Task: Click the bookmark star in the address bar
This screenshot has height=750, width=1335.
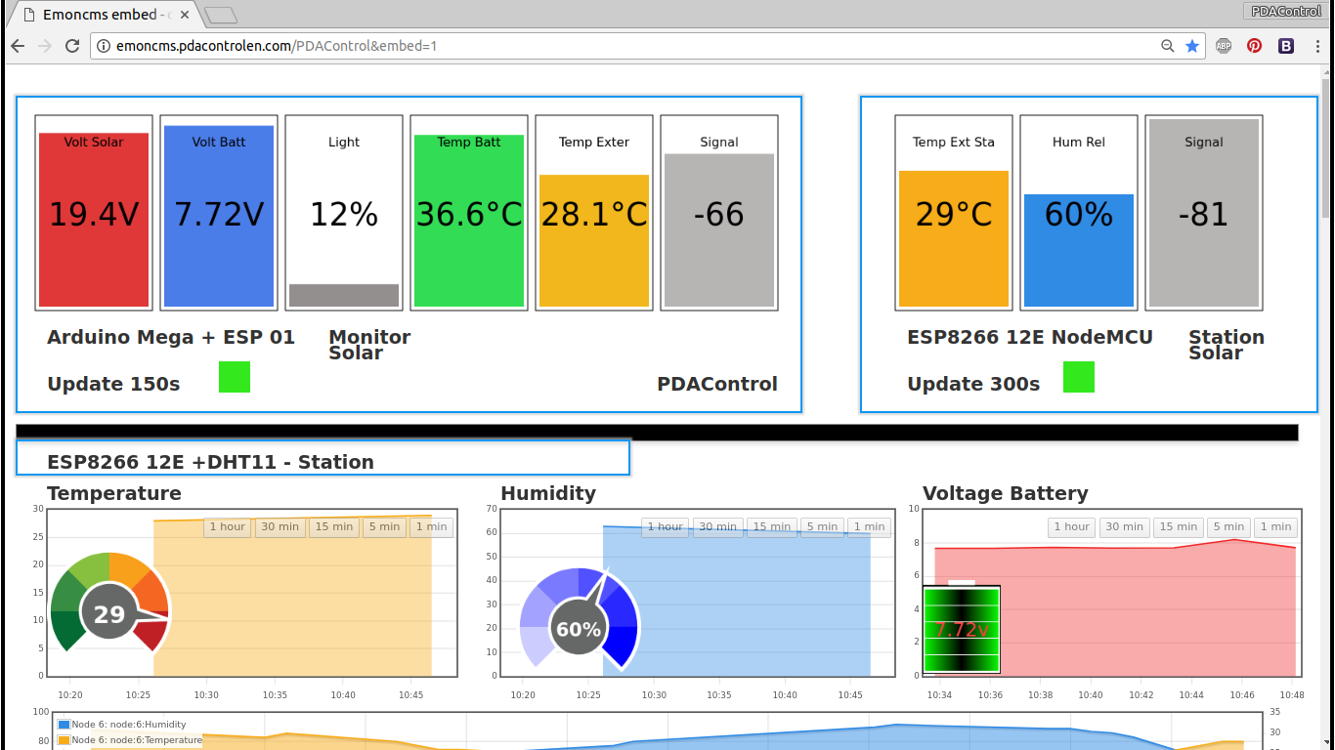Action: [x=1191, y=45]
